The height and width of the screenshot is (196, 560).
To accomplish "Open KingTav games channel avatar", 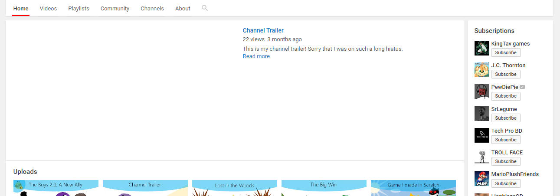I will pyautogui.click(x=481, y=48).
